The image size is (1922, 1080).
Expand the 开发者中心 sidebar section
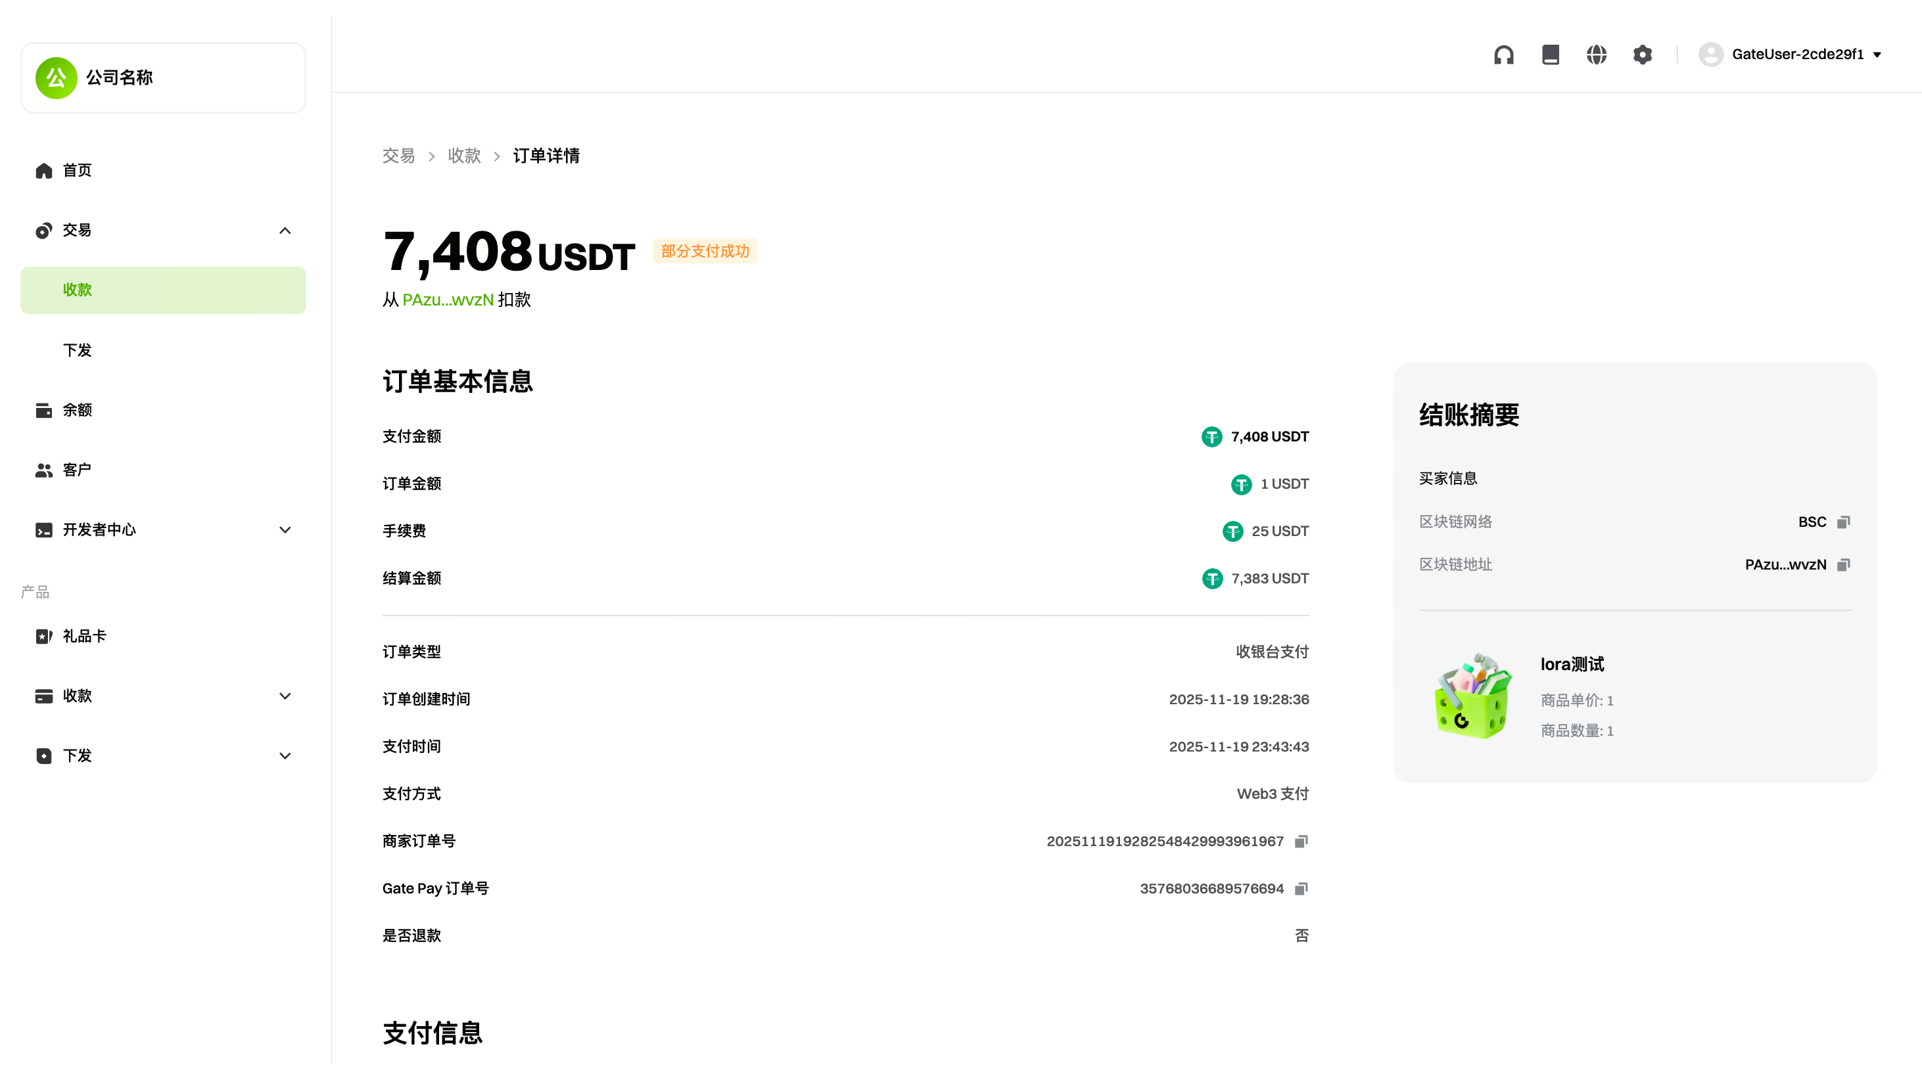tap(284, 530)
